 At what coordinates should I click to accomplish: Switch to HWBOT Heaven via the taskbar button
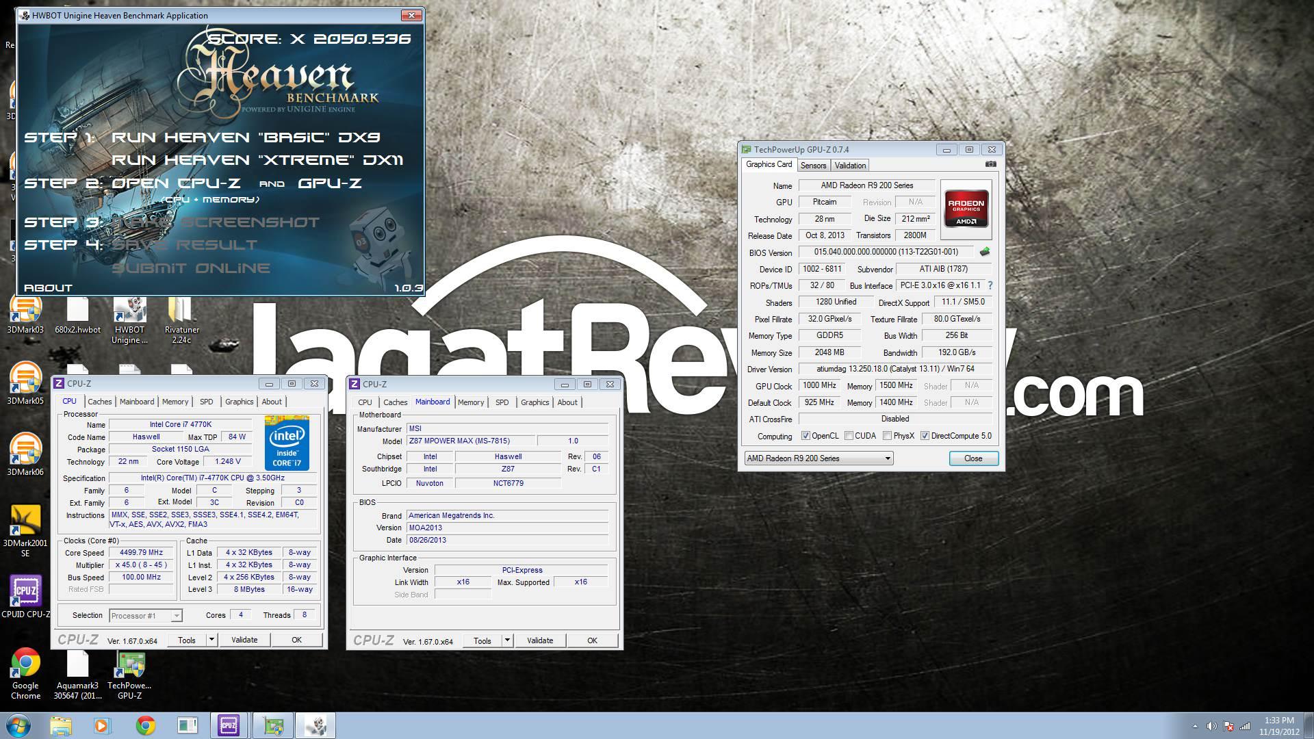tap(315, 725)
